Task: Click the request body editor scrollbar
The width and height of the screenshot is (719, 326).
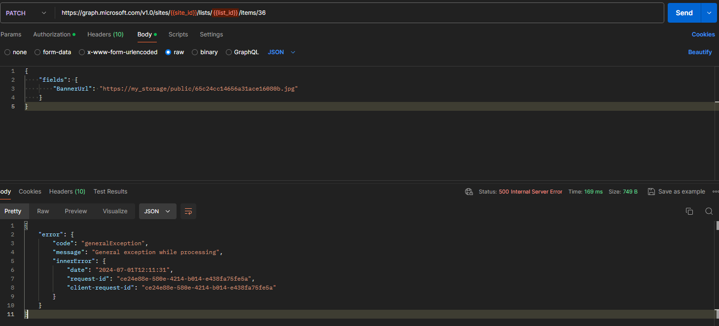Action: tap(717, 123)
